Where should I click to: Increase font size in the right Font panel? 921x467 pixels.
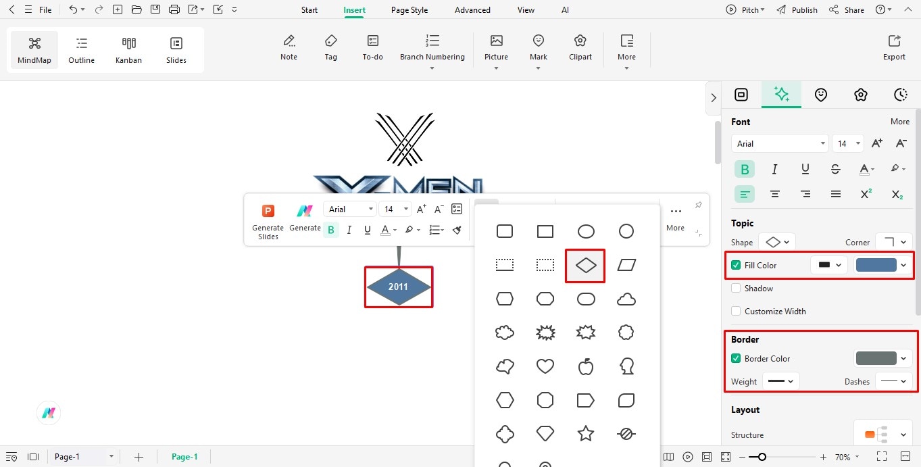tap(876, 143)
